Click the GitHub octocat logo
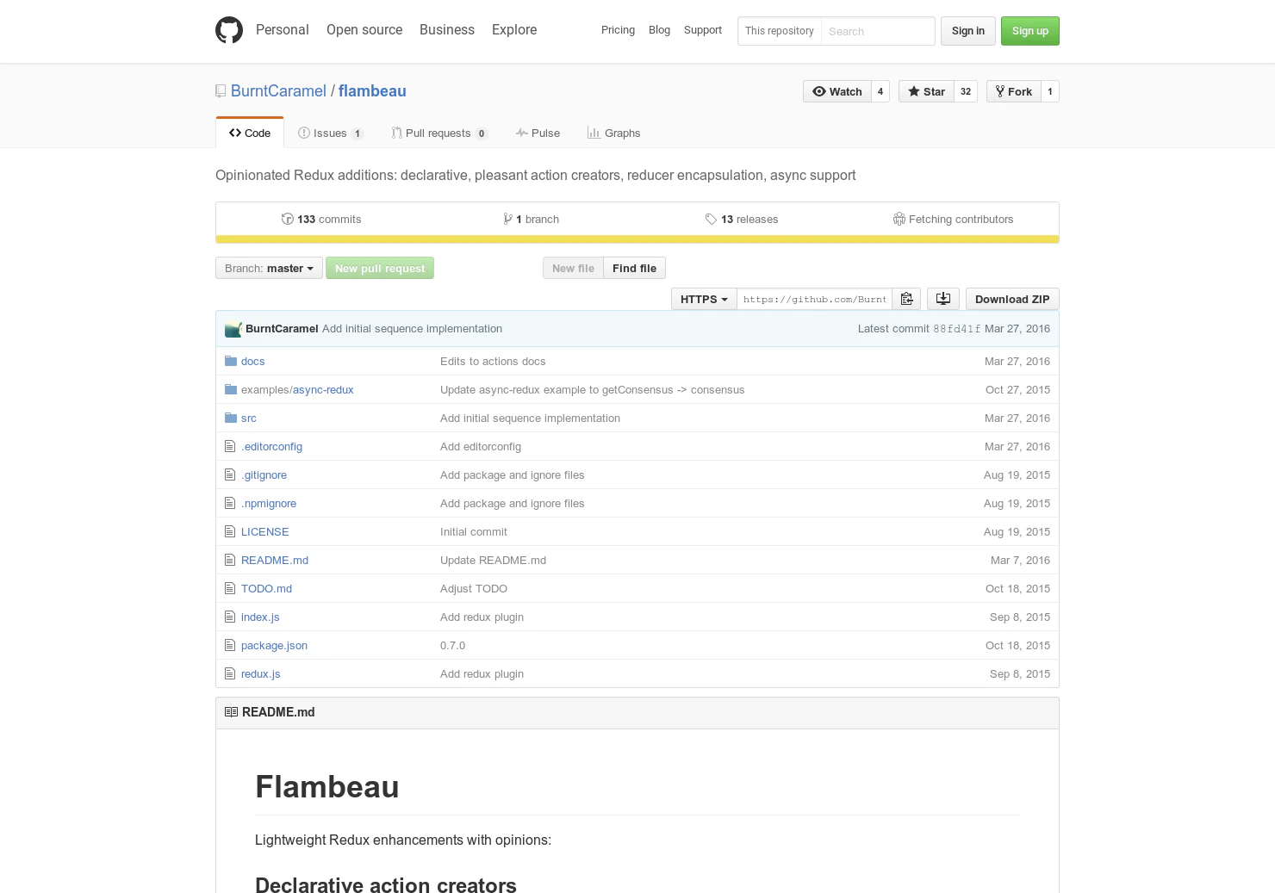Viewport: 1275px width, 893px height. pyautogui.click(x=228, y=29)
